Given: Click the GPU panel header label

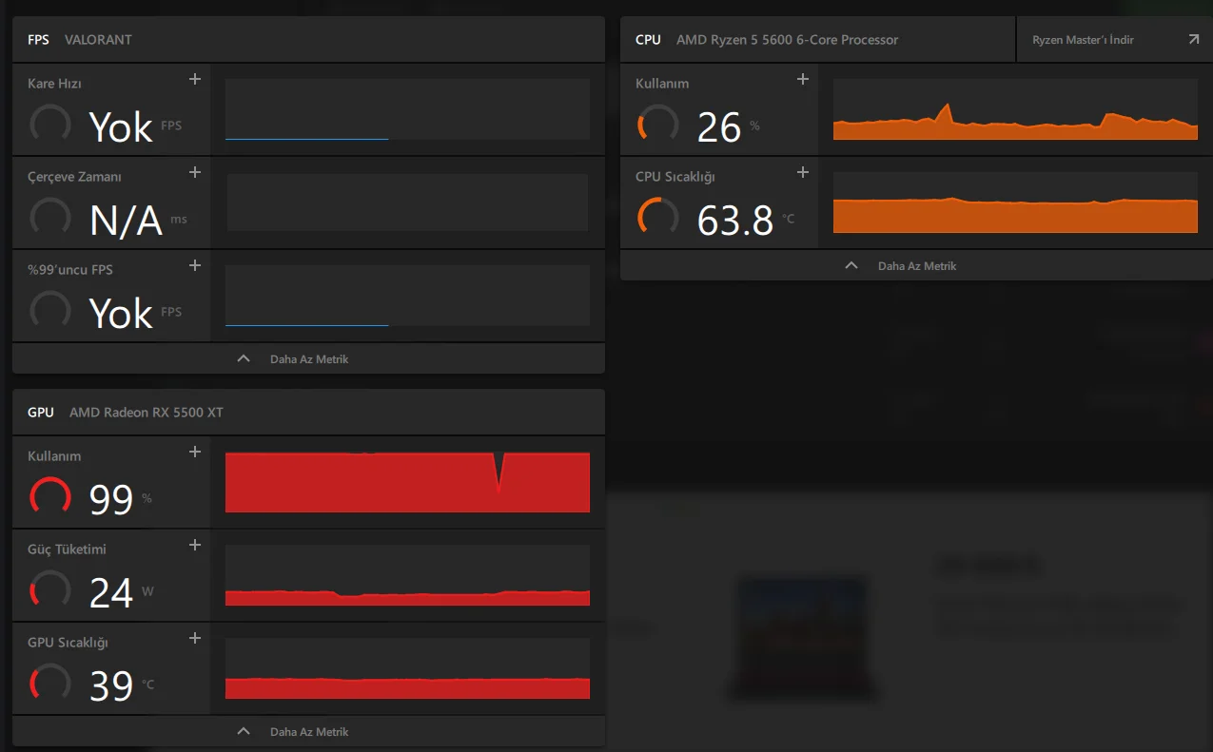Looking at the screenshot, I should pyautogui.click(x=41, y=413).
